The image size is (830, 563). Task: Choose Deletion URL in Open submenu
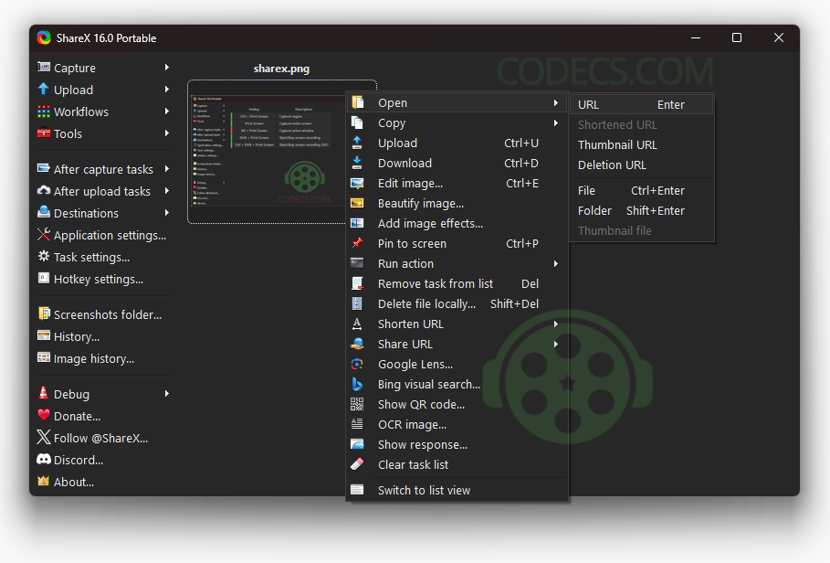pyautogui.click(x=642, y=165)
